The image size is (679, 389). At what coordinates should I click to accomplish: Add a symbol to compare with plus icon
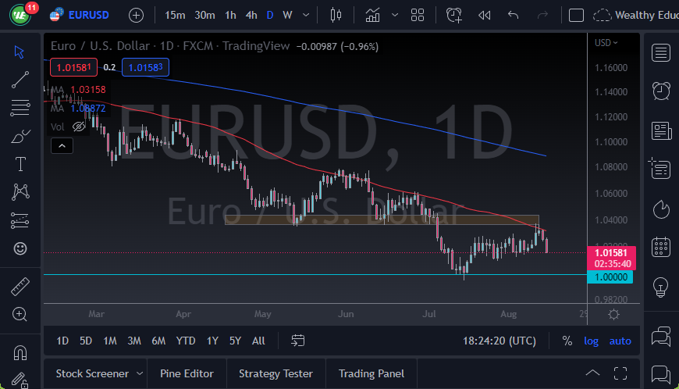click(136, 16)
